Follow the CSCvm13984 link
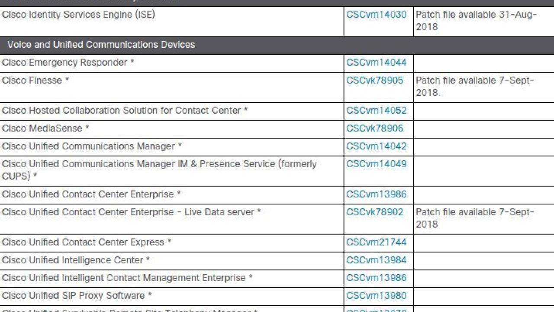The image size is (554, 312). (376, 260)
